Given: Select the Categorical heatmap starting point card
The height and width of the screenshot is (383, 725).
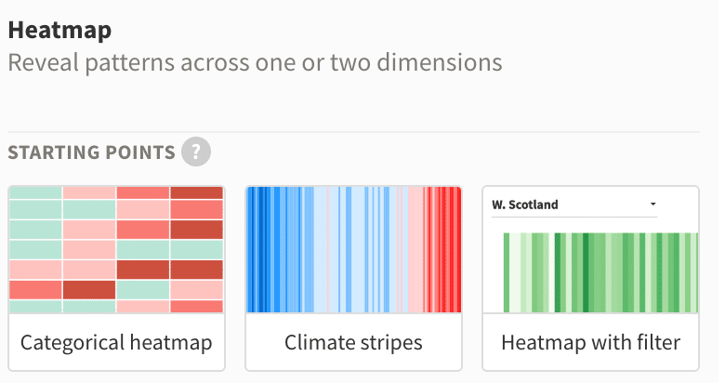Looking at the screenshot, I should [x=116, y=279].
